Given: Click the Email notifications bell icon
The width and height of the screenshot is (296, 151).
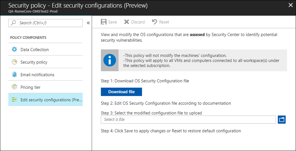Looking at the screenshot, I should coord(15,75).
